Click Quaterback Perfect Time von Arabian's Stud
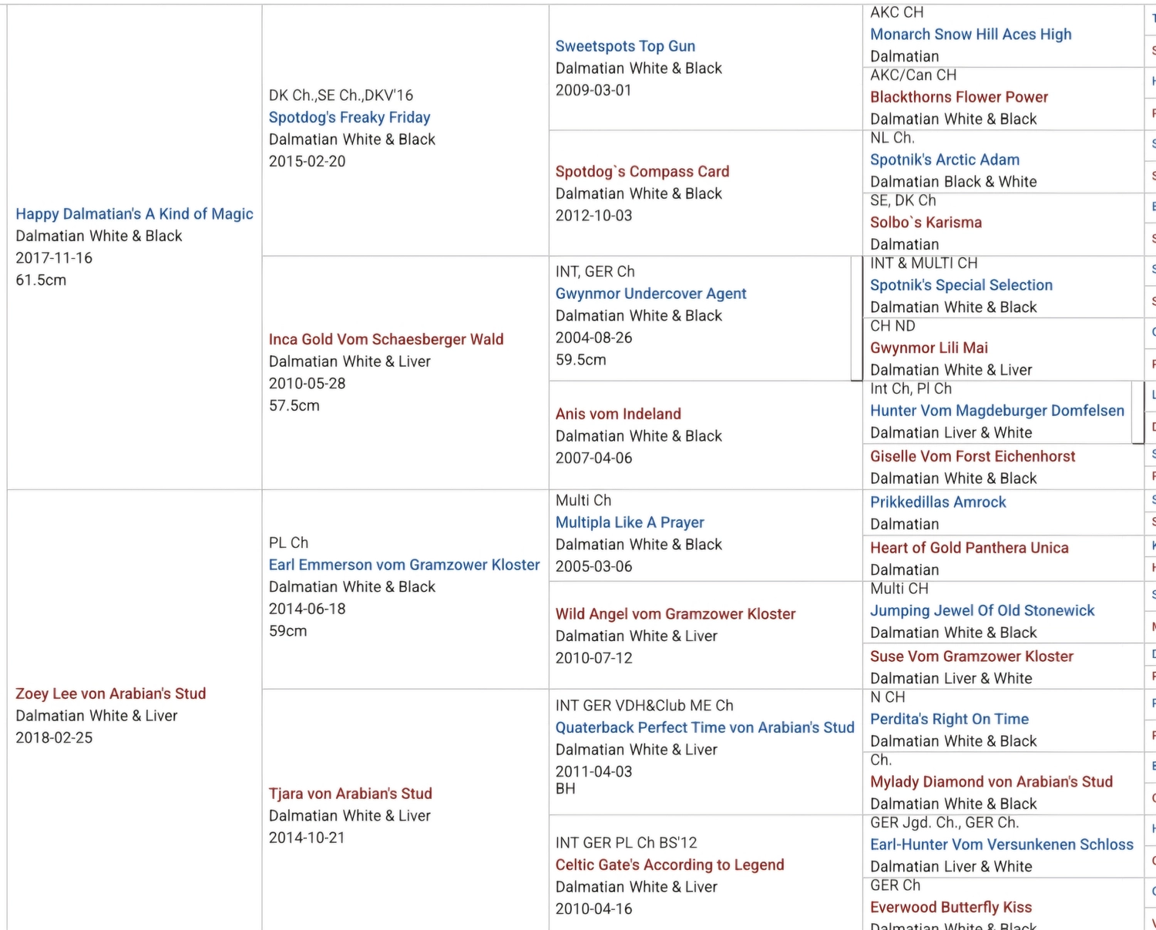 (x=704, y=727)
